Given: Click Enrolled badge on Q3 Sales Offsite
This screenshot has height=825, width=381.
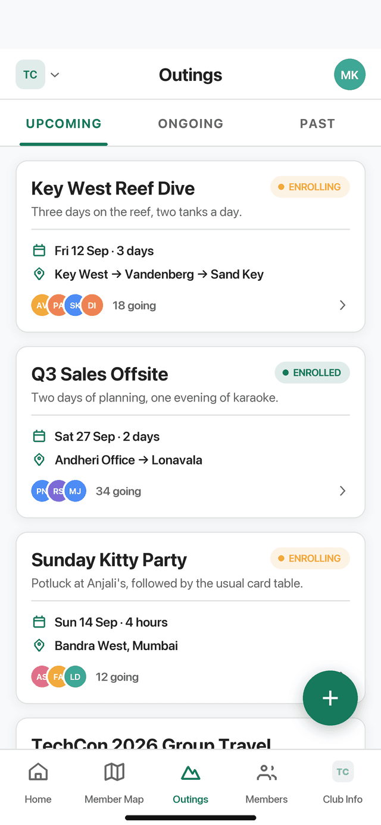Looking at the screenshot, I should click(312, 373).
